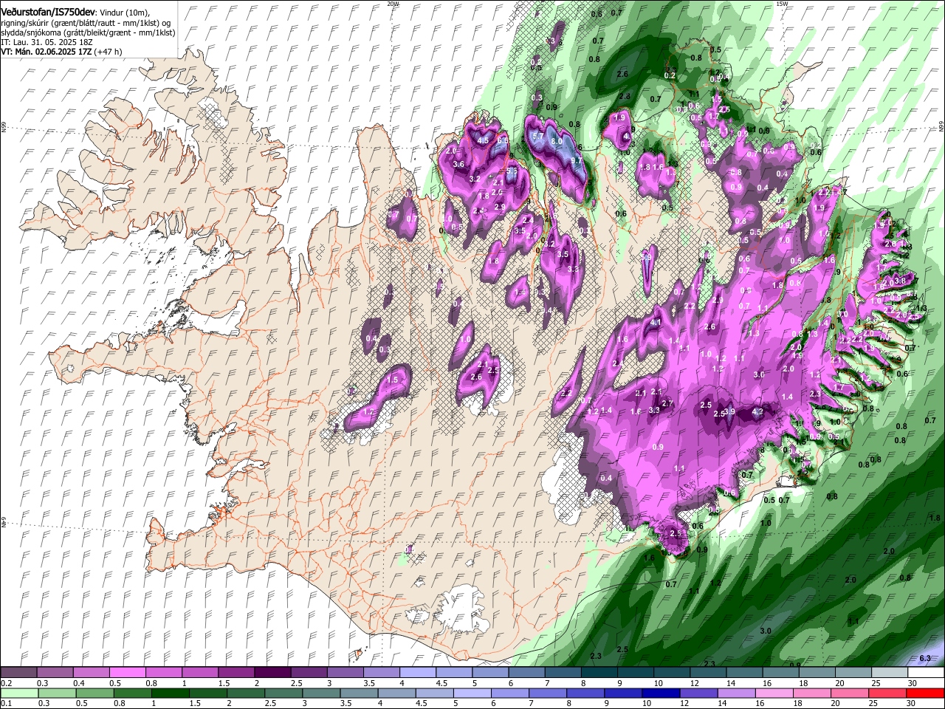
Task: Click the '20W' longitude label at top
Action: tap(393, 4)
